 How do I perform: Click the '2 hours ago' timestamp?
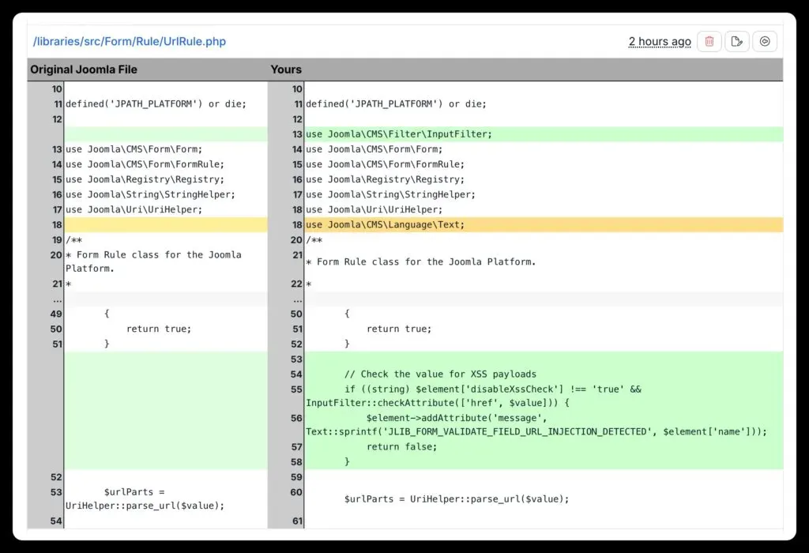[x=660, y=42]
